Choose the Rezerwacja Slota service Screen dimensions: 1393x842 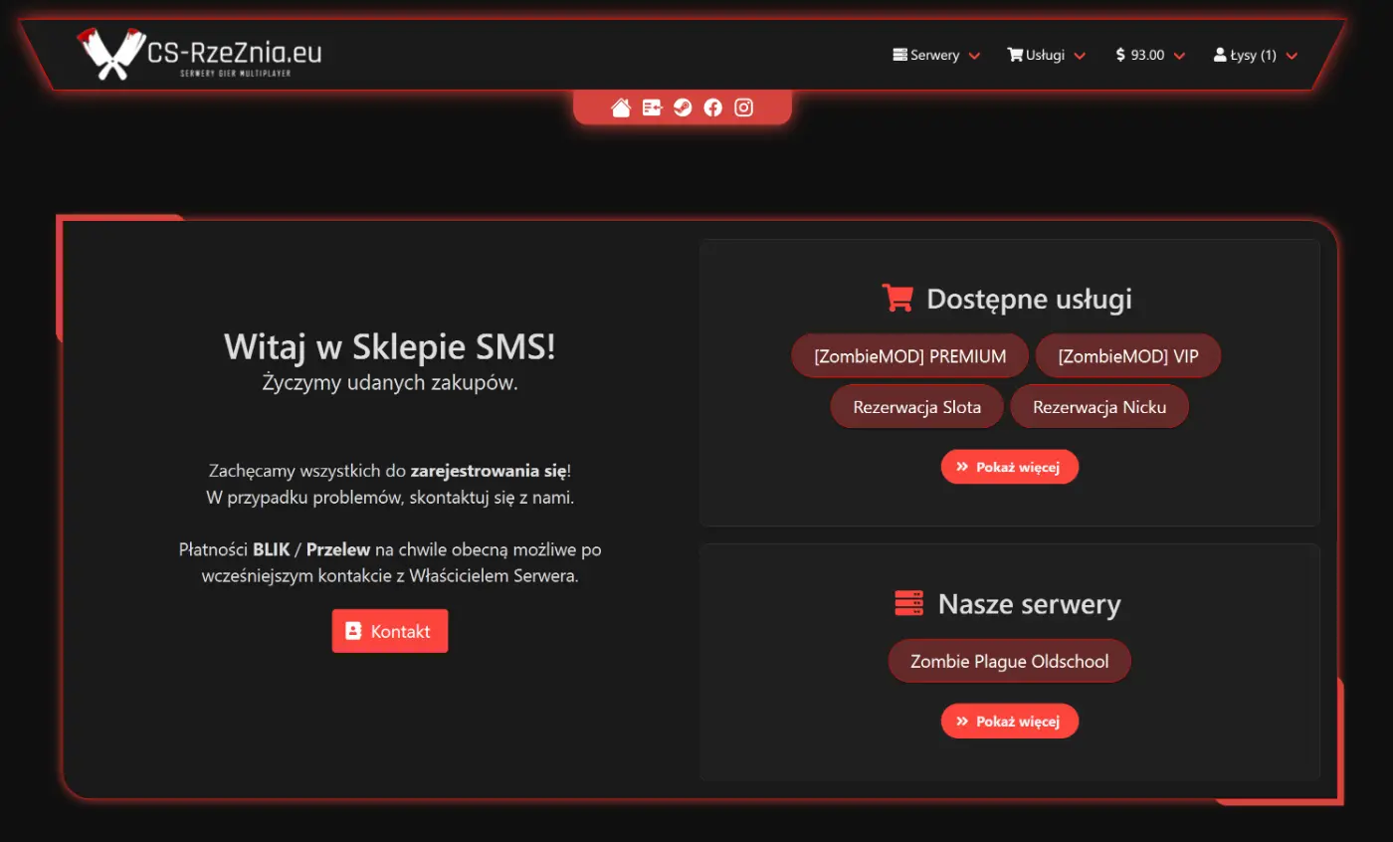click(916, 407)
